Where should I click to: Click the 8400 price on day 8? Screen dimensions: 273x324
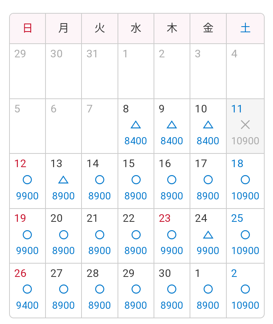click(x=136, y=141)
